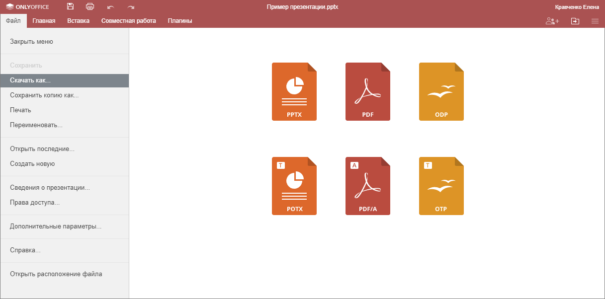Screen dimensions: 605x299
Task: Open Дополнительные параметры... settings
Action: [56, 226]
